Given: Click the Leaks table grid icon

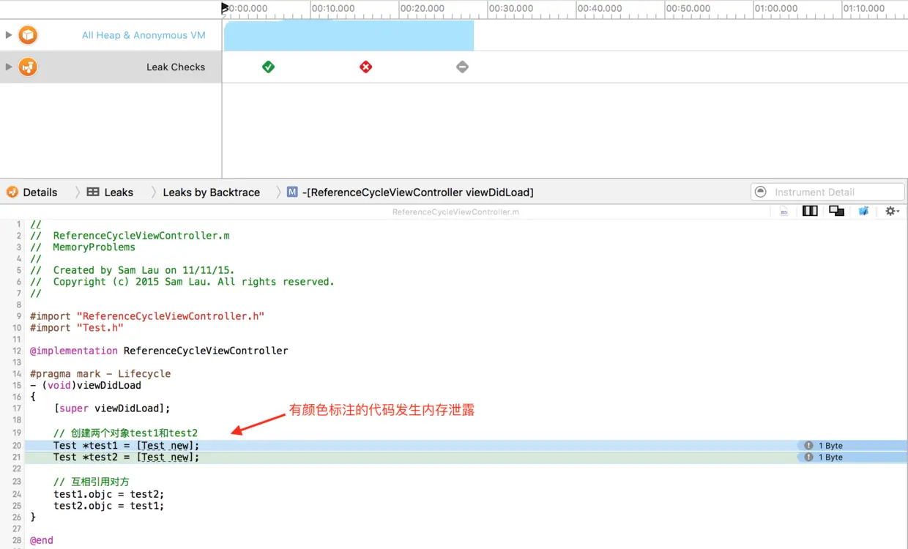Looking at the screenshot, I should tap(93, 192).
